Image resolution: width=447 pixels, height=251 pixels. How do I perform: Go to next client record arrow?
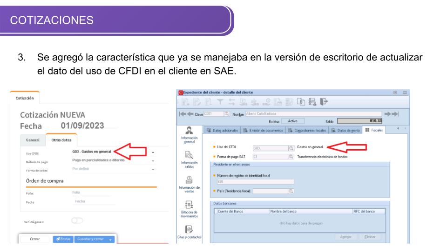387,114
